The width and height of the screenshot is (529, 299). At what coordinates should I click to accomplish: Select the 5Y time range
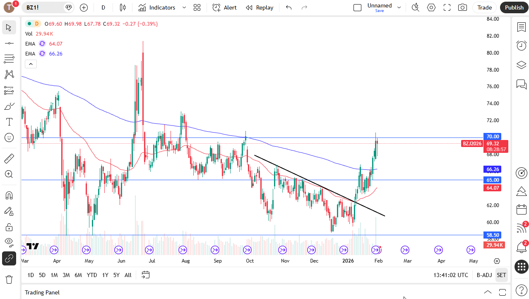coord(117,275)
